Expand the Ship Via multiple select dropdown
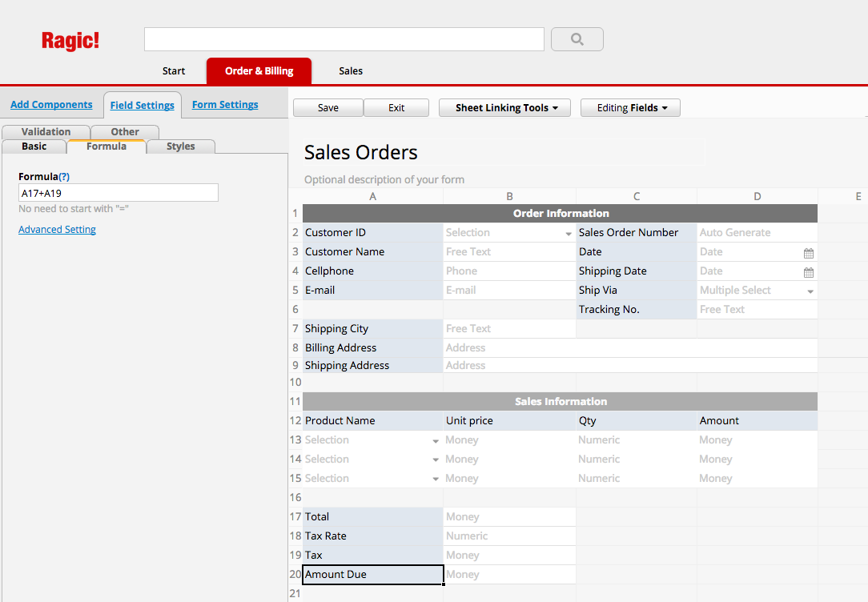 [810, 291]
